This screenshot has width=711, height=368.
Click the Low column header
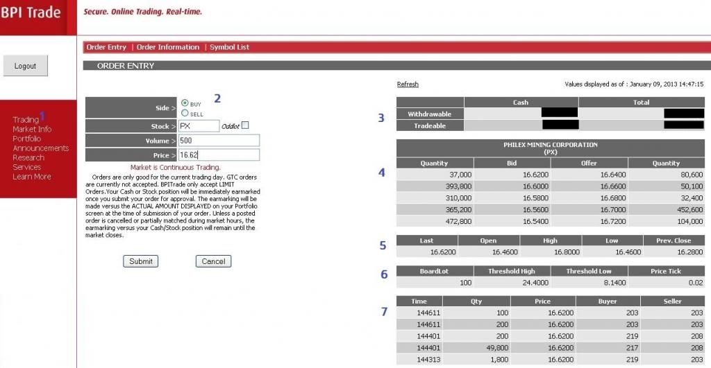tap(612, 240)
